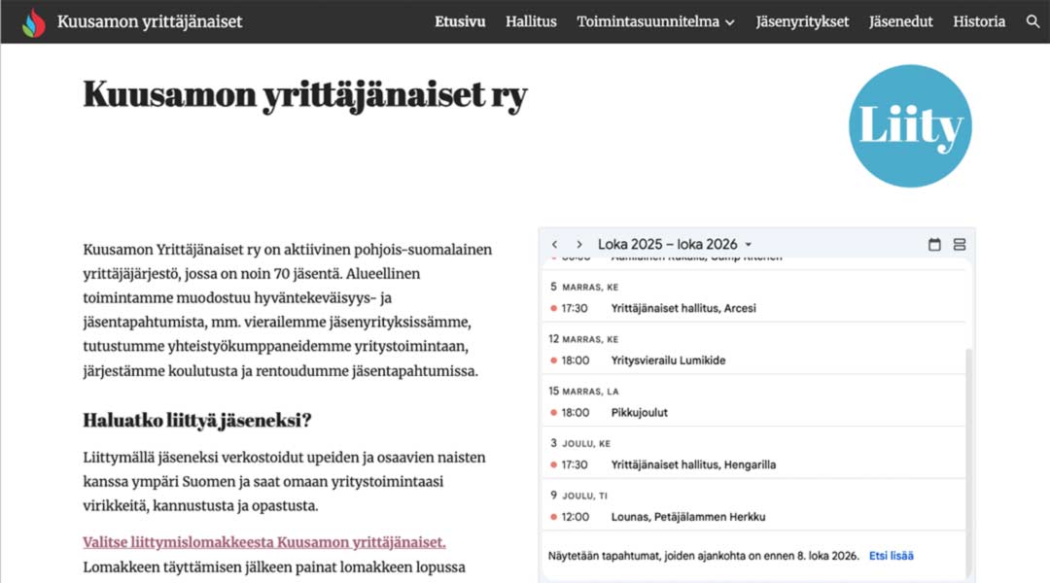Click the colorful flame logo icon
Viewport: 1050px width, 583px height.
point(36,20)
